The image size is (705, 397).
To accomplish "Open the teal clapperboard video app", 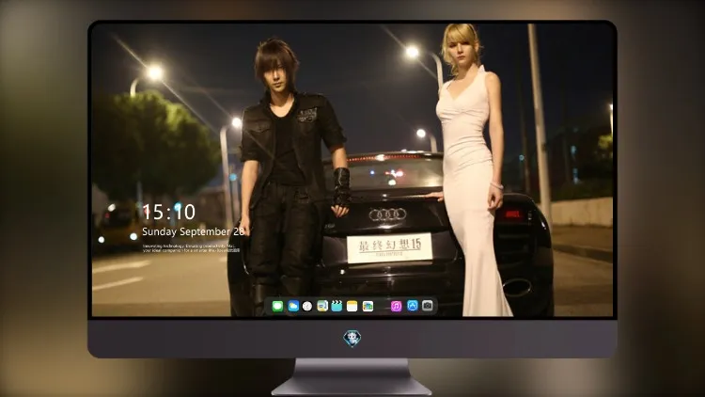I will click(337, 307).
